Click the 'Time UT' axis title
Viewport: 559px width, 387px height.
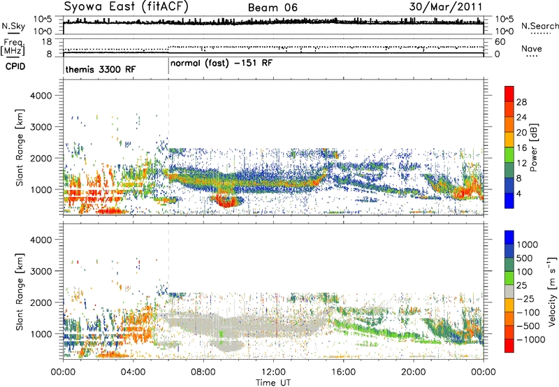point(273,382)
